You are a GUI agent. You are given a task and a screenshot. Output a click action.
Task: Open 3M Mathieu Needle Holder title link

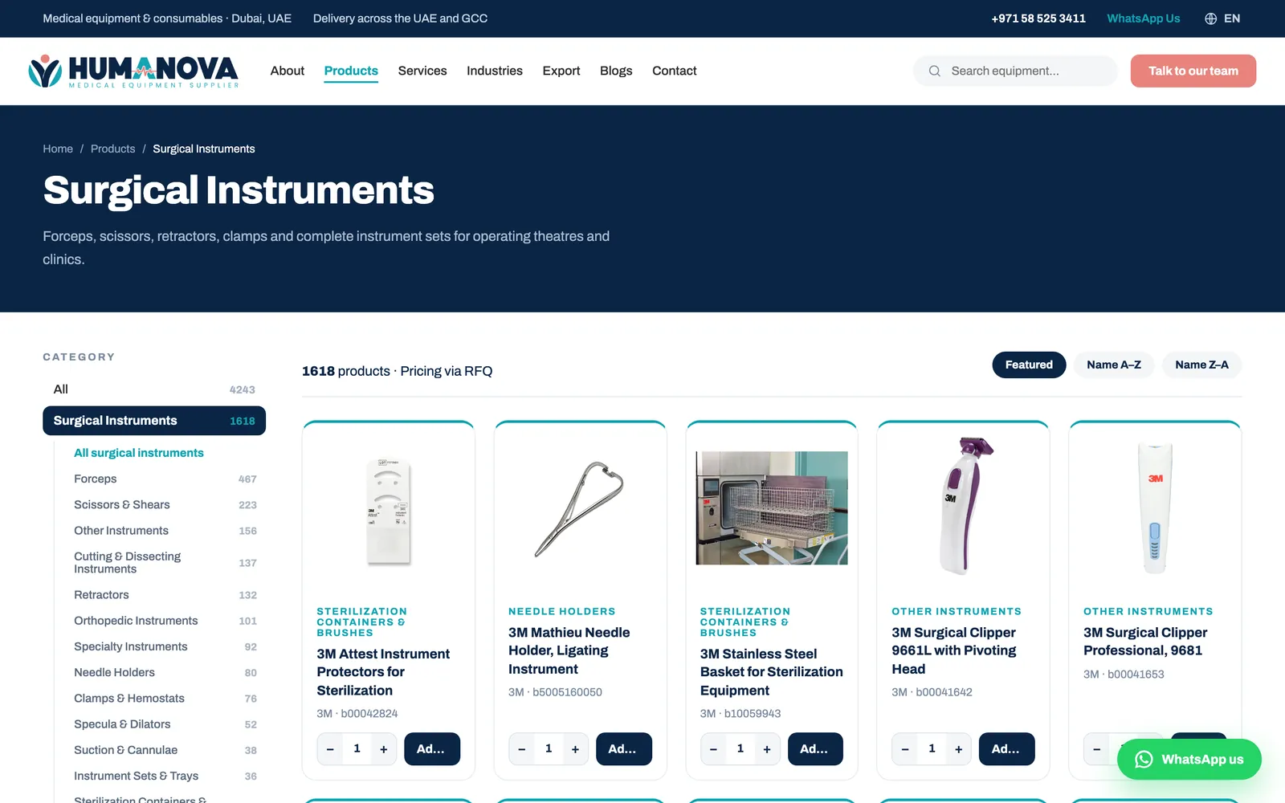(x=569, y=651)
